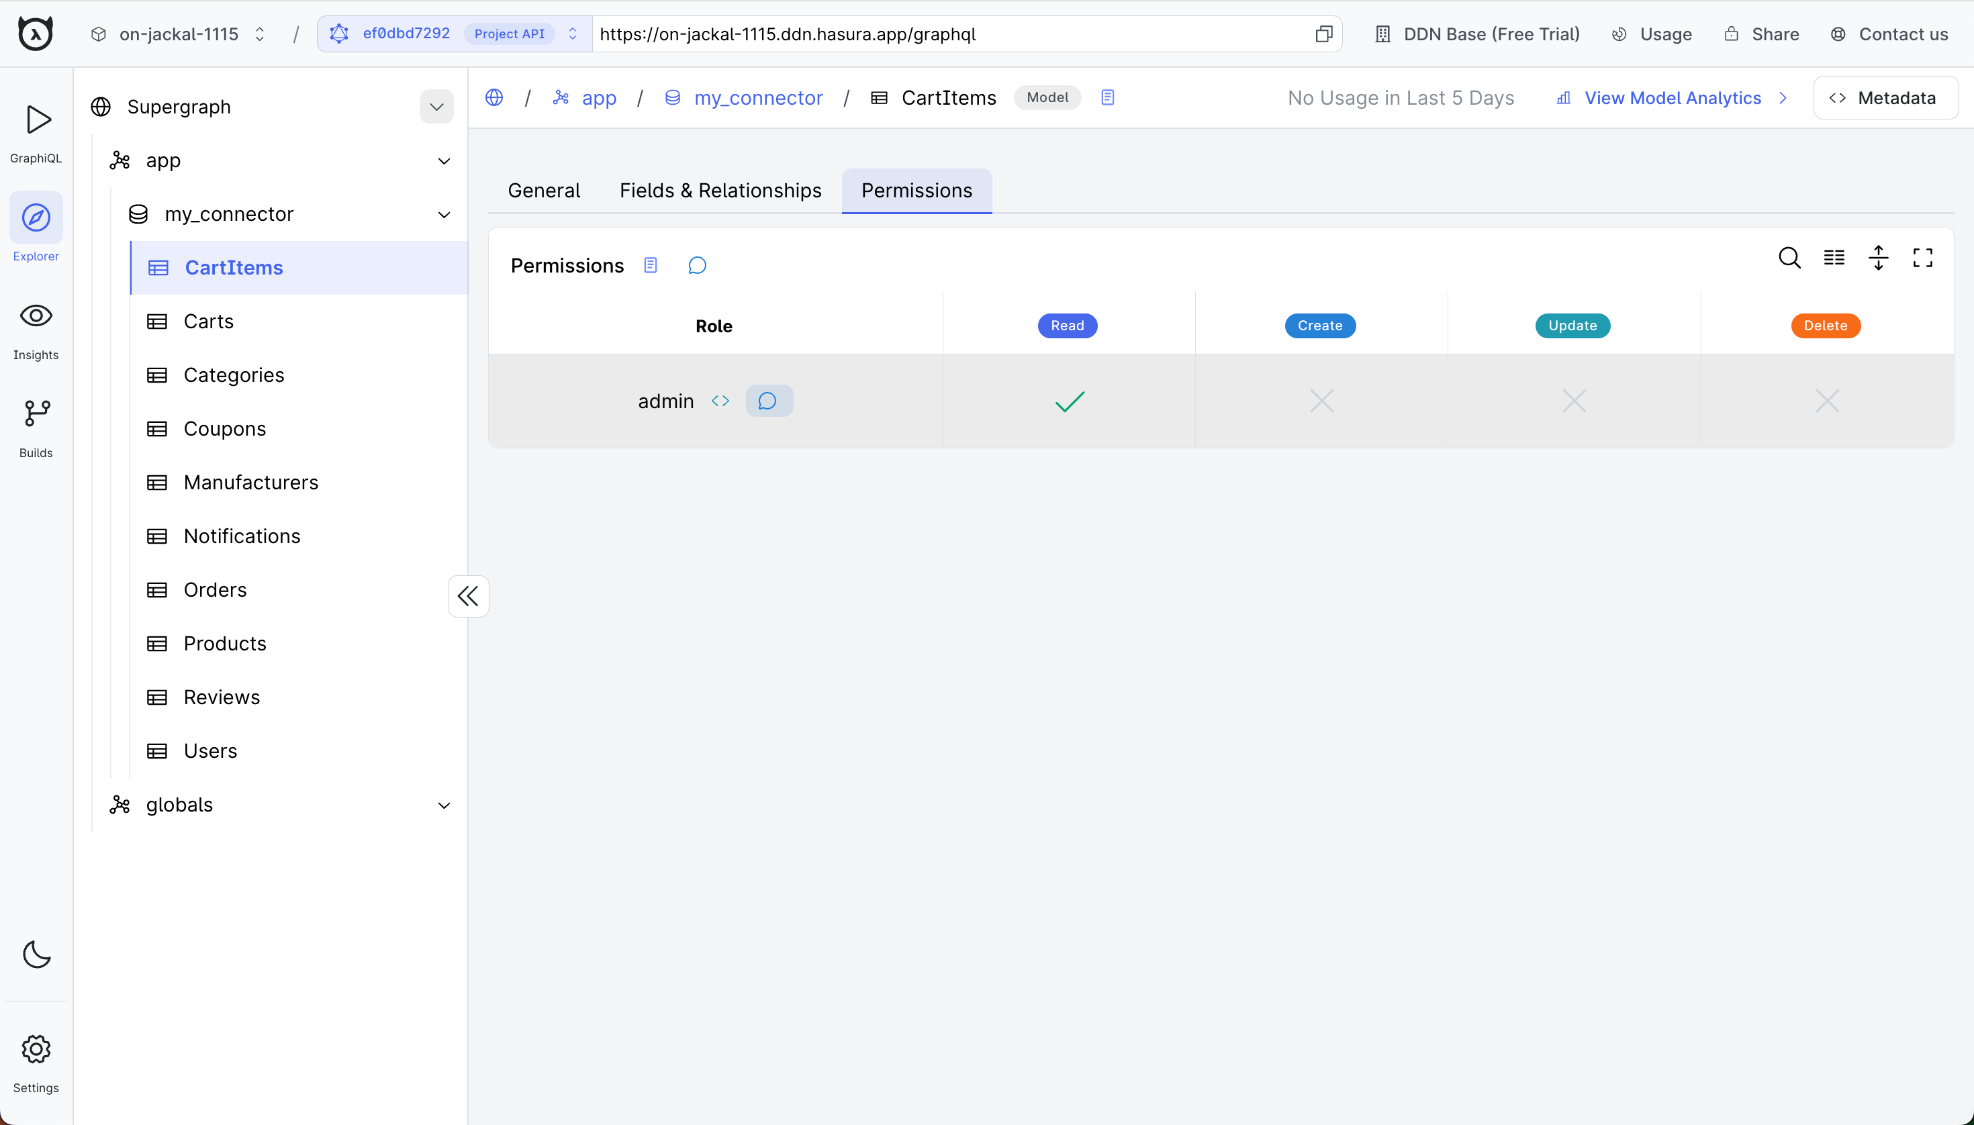The width and height of the screenshot is (1974, 1125).
Task: Open the ef0dbd7292 build selector
Action: pyautogui.click(x=455, y=34)
